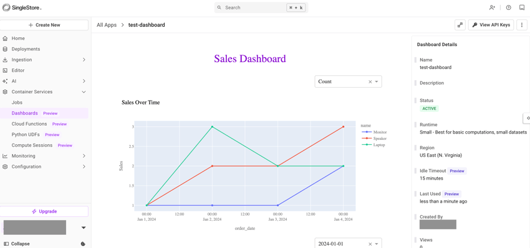The image size is (530, 248).
Task: Open the account switcher dropdown arrow
Action: click(x=84, y=227)
